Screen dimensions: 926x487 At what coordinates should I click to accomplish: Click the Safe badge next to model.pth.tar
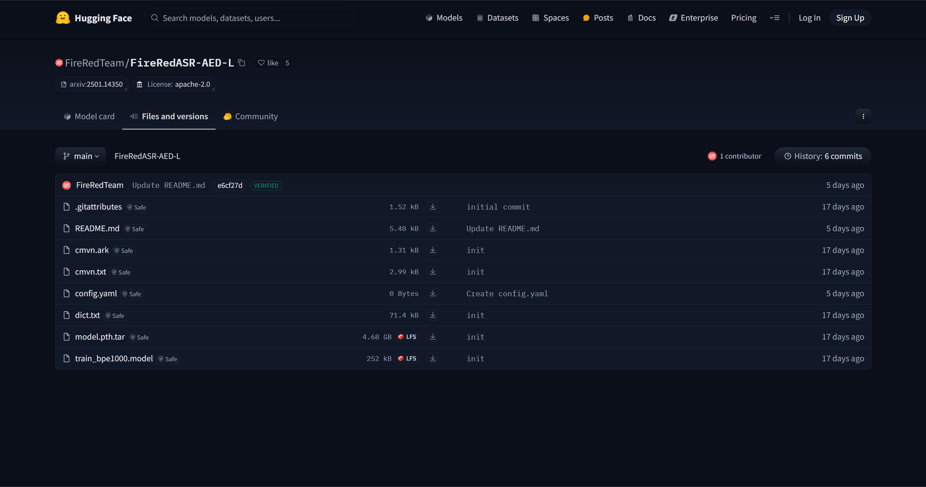click(140, 337)
